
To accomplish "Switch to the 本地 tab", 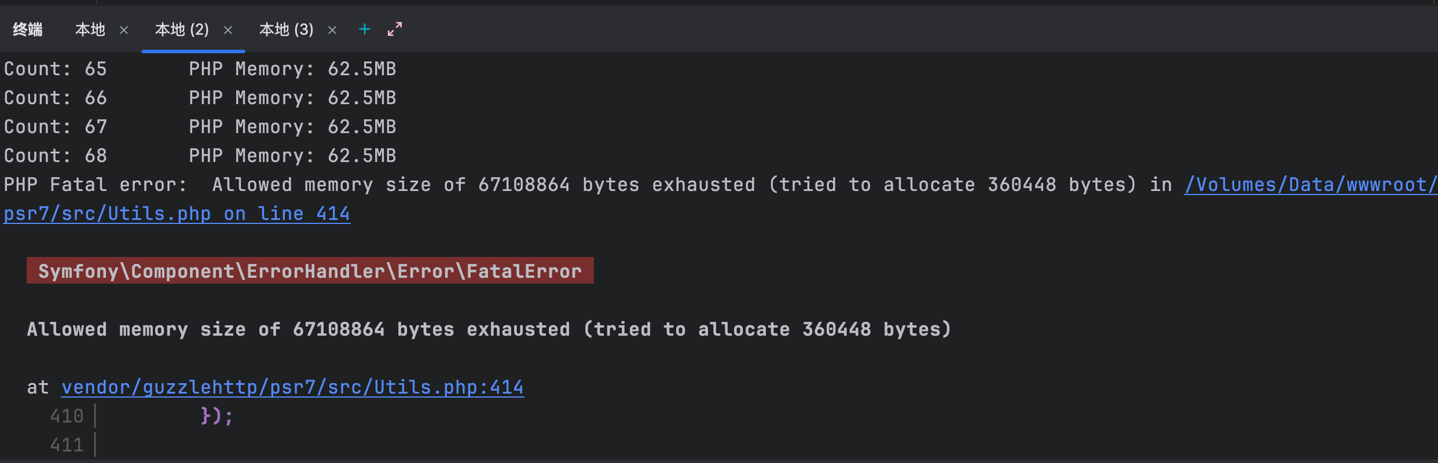I will 90,30.
